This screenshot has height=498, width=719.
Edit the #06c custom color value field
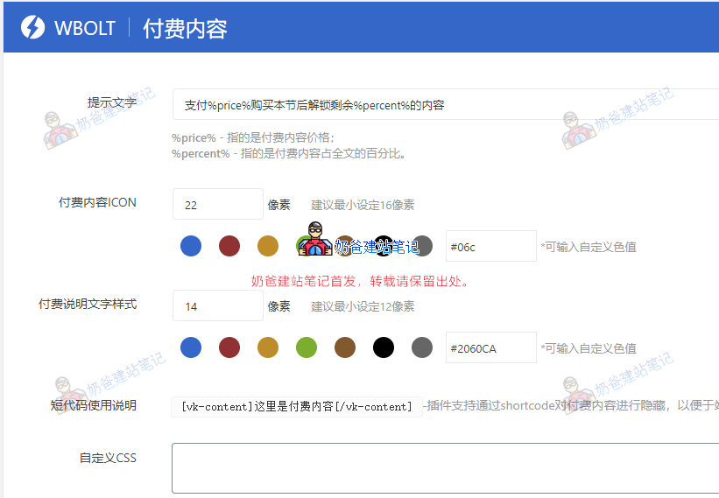pos(491,246)
